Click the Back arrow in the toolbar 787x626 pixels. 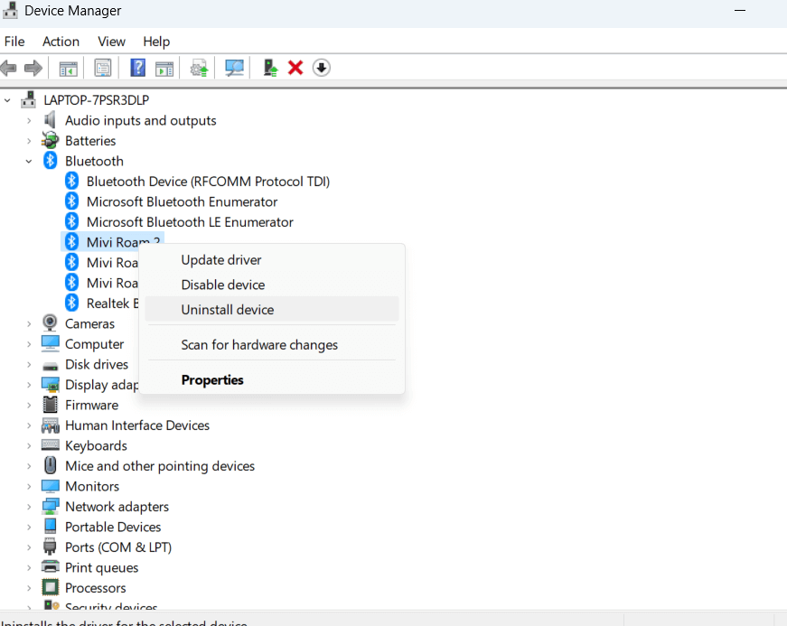tap(9, 68)
